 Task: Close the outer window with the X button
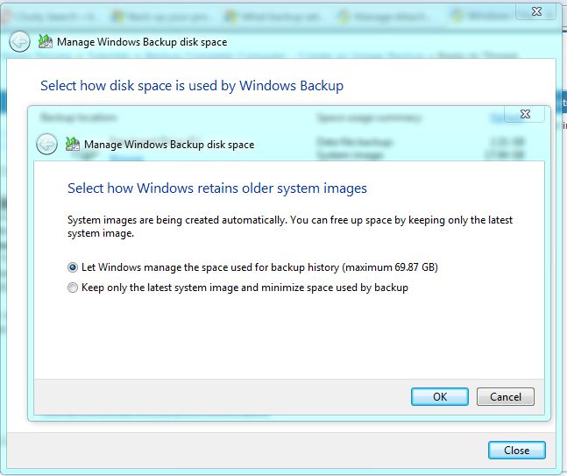536,12
